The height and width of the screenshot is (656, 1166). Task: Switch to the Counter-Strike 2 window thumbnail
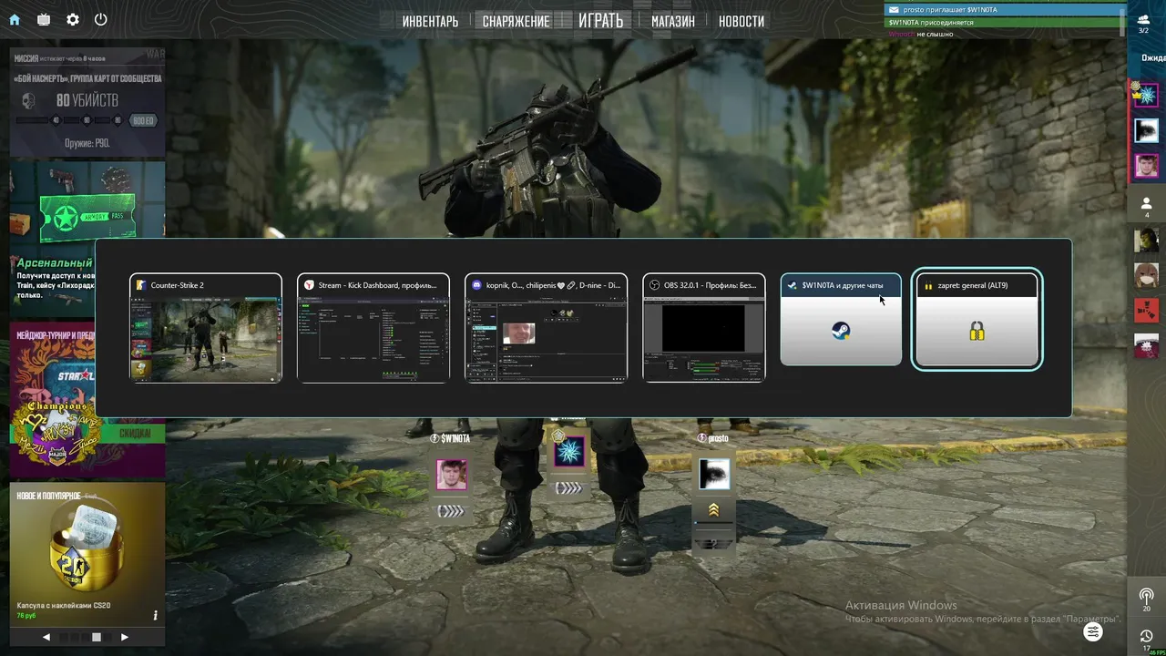(x=206, y=328)
